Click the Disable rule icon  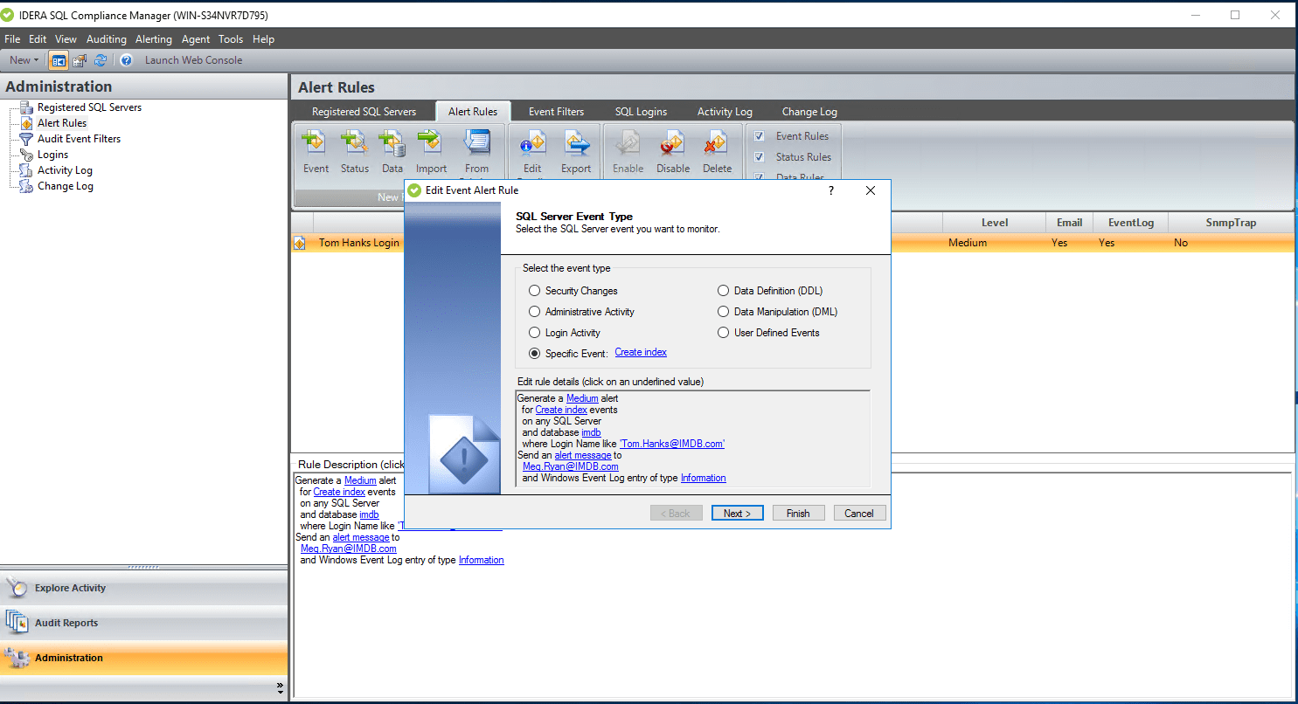[x=672, y=141]
